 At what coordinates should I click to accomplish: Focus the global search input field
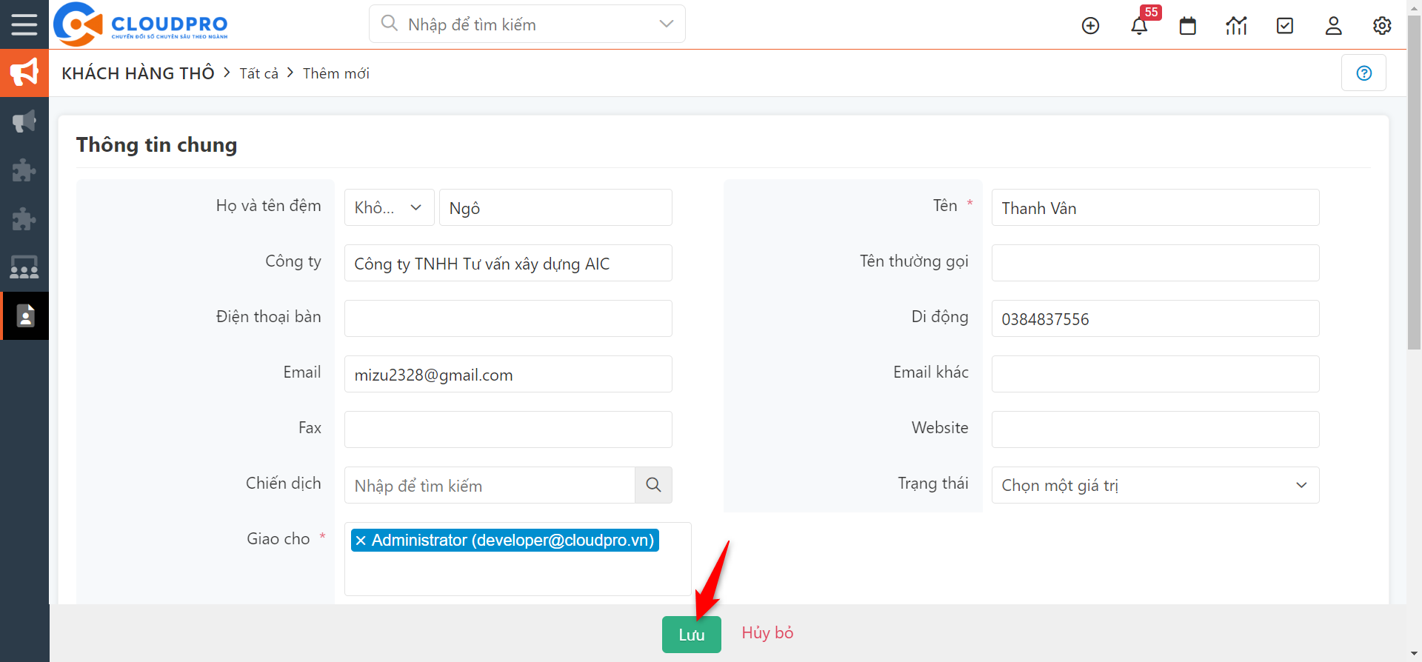[527, 24]
